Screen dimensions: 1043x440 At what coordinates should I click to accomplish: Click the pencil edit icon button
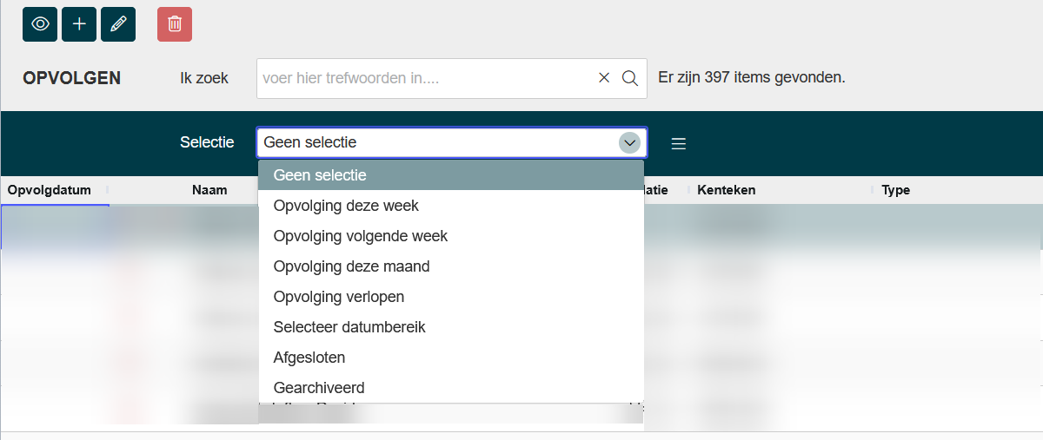coord(118,24)
